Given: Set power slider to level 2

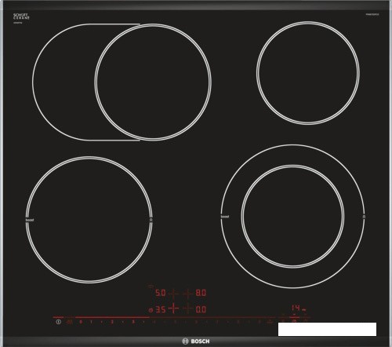Looking at the screenshot, I should coord(112,322).
